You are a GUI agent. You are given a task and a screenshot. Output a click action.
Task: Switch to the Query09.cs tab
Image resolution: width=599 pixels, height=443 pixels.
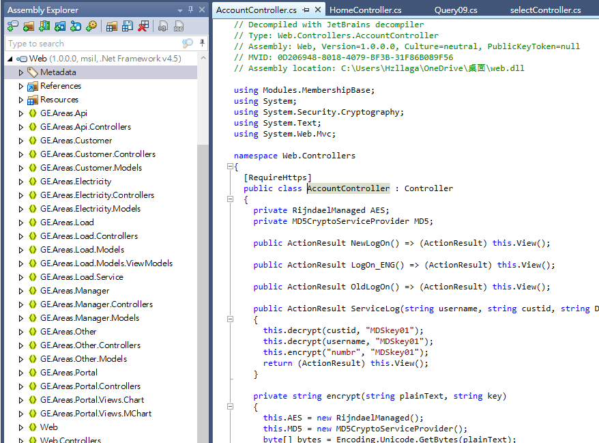[456, 10]
